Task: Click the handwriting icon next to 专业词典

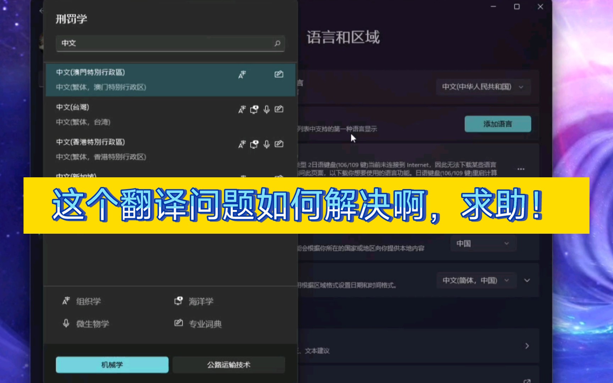Action: (179, 323)
